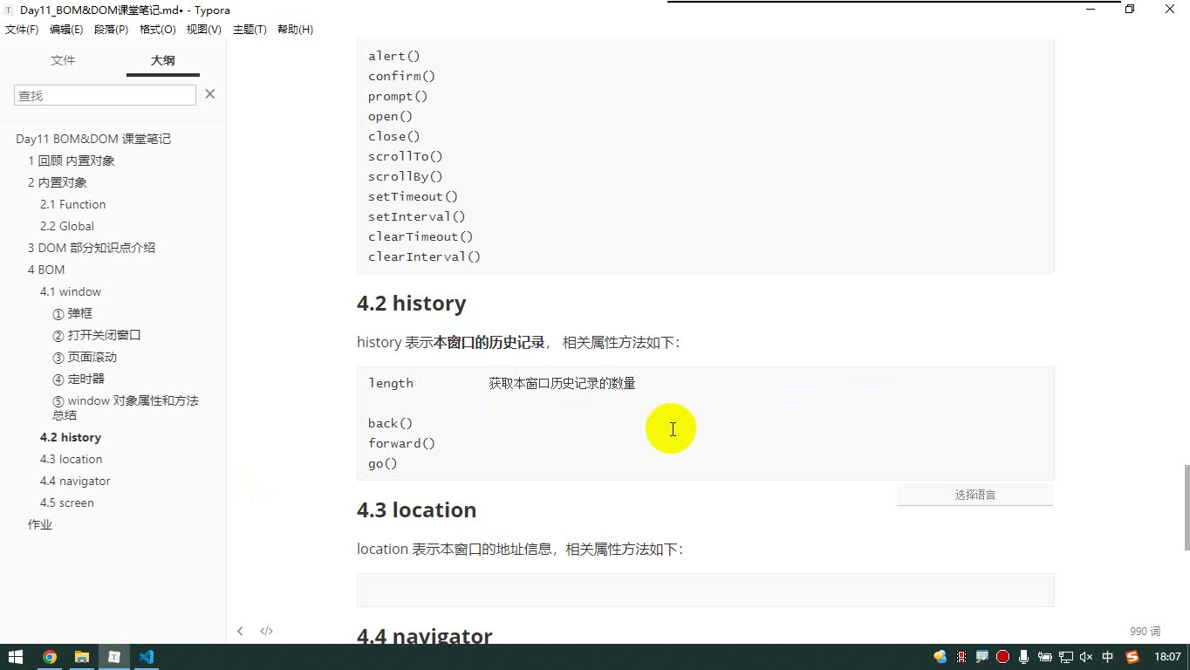Jump to 2.1 Function in outline
This screenshot has height=670, width=1190.
(72, 204)
